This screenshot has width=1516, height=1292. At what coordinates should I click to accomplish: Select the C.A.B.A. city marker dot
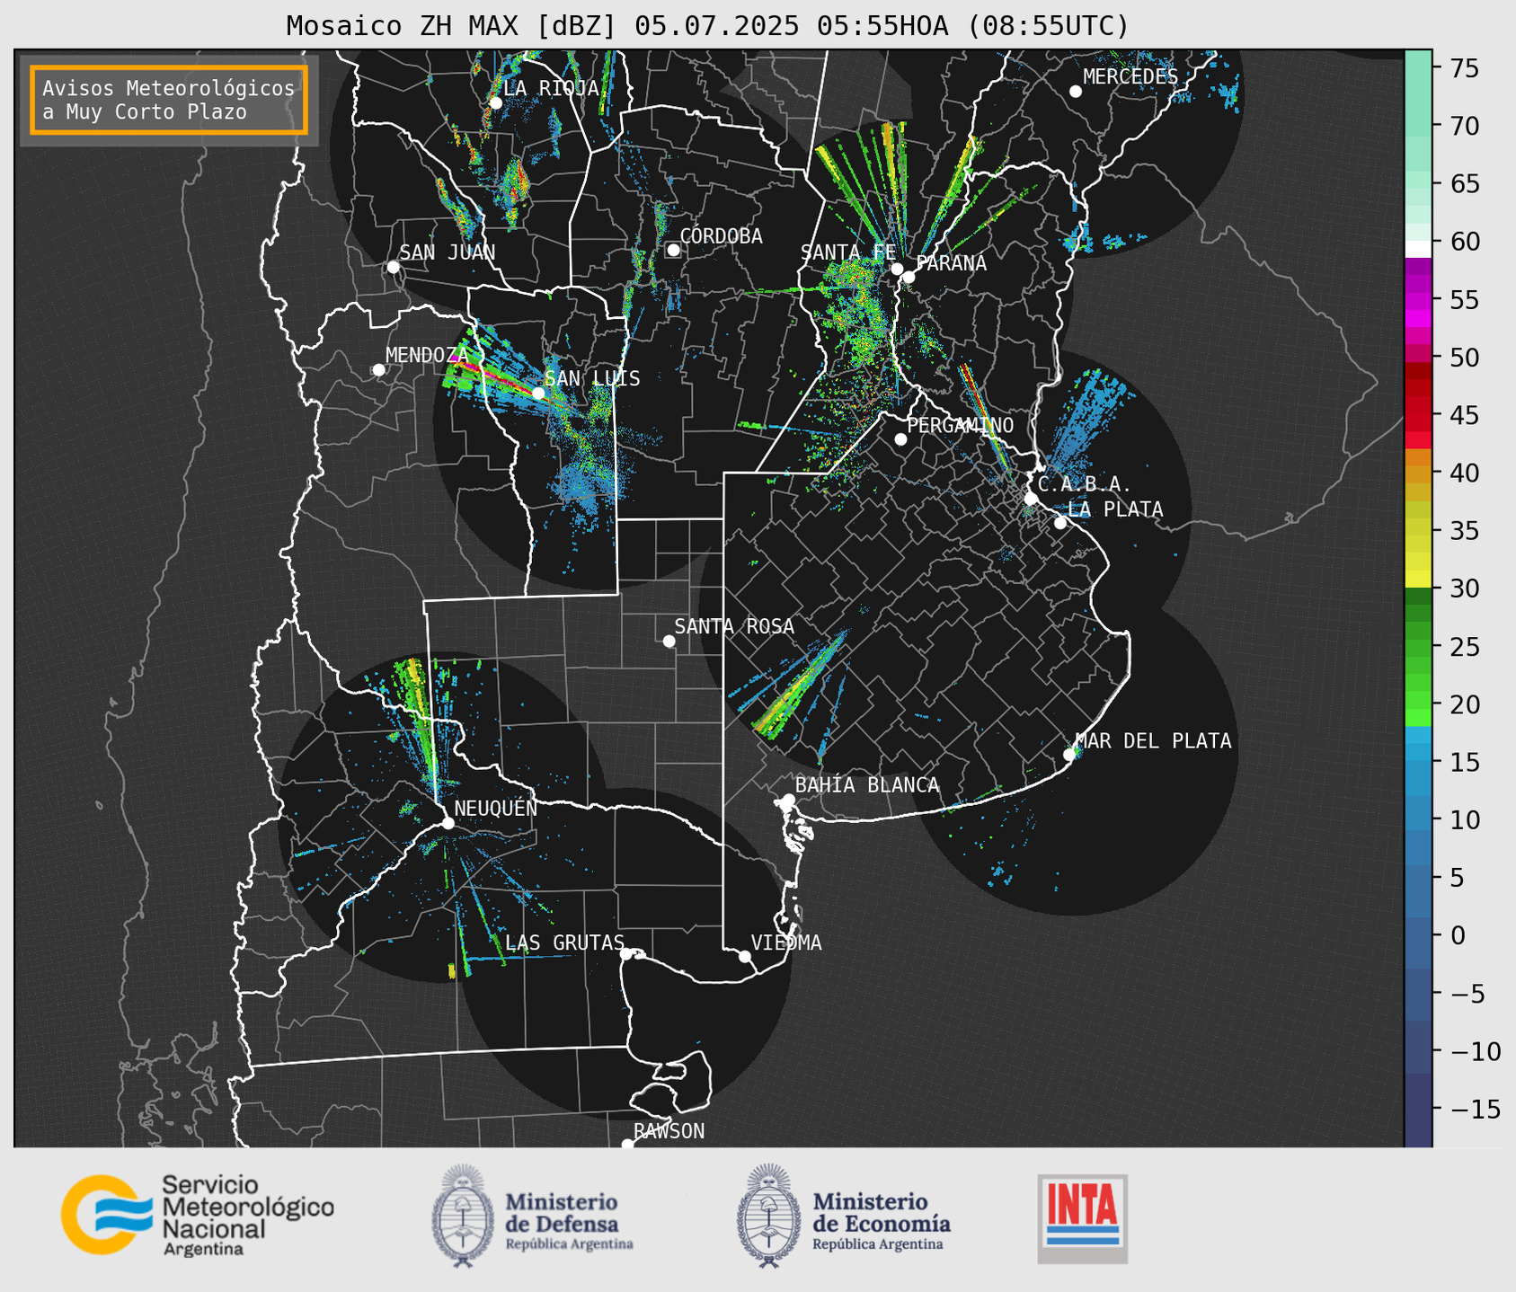(x=1031, y=499)
